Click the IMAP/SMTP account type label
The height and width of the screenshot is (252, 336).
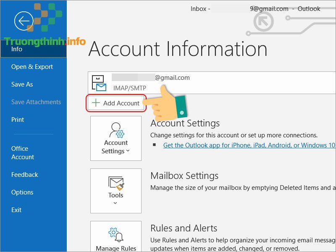tap(130, 88)
